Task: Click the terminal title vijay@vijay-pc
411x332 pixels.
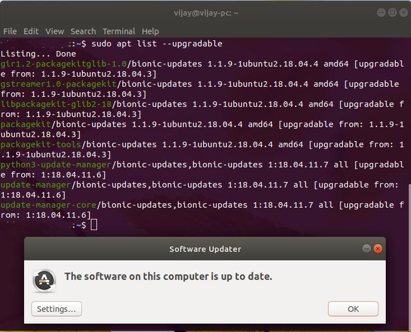Action: coord(206,13)
